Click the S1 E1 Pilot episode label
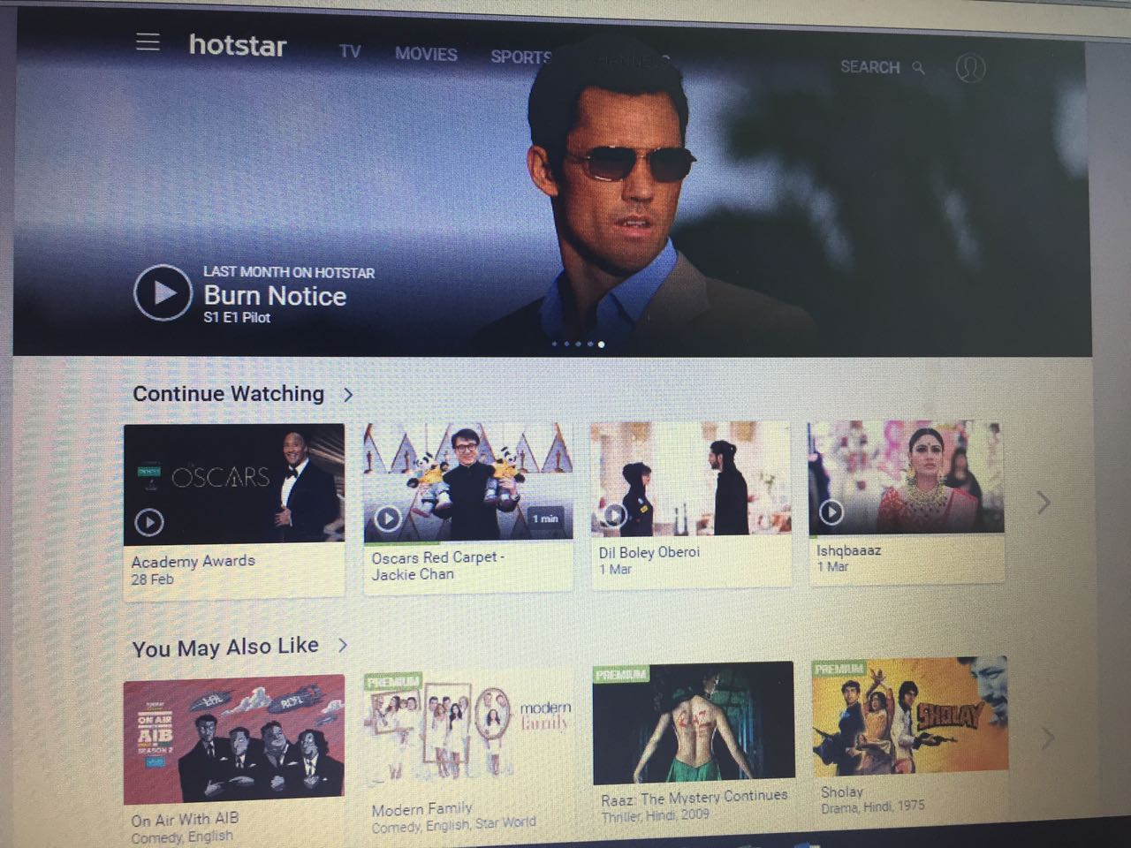 (237, 317)
